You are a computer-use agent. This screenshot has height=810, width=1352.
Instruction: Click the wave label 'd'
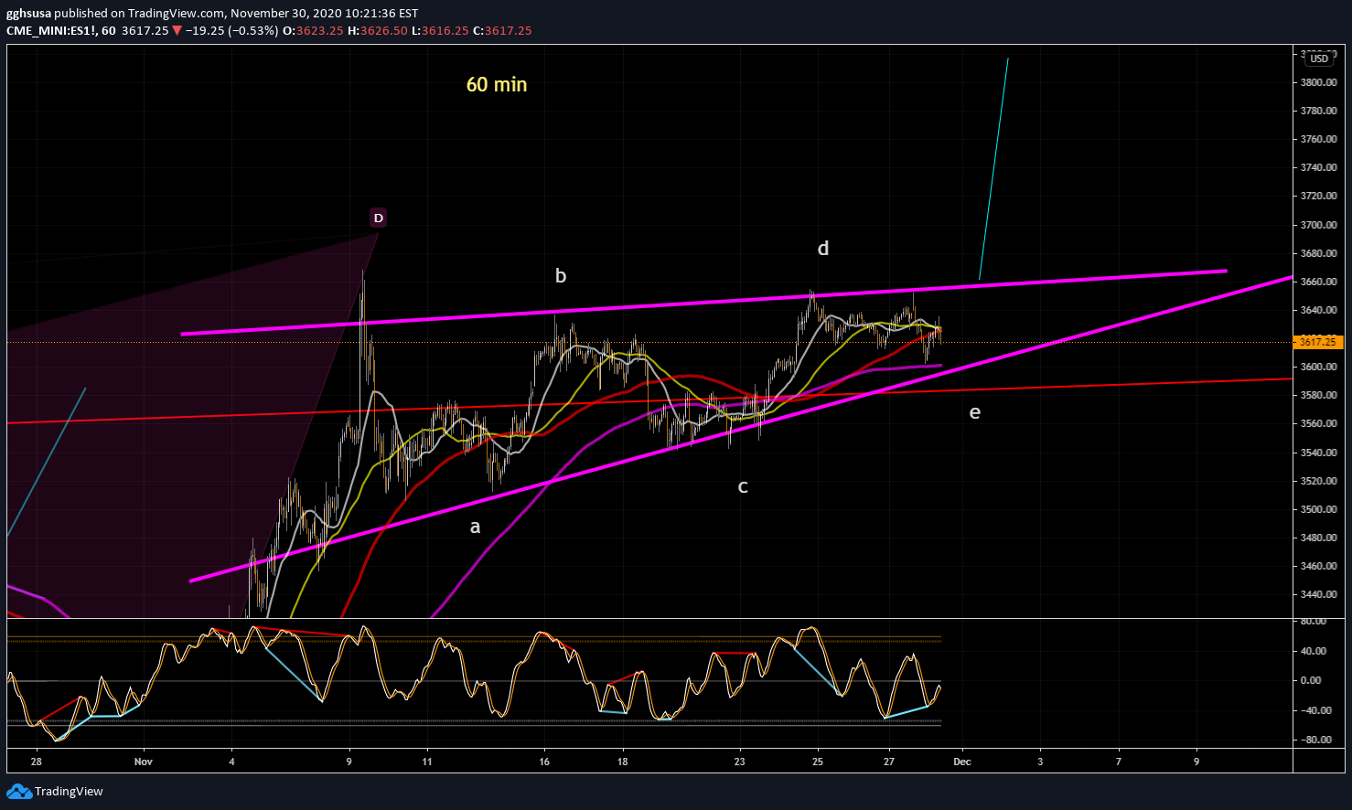click(x=823, y=248)
